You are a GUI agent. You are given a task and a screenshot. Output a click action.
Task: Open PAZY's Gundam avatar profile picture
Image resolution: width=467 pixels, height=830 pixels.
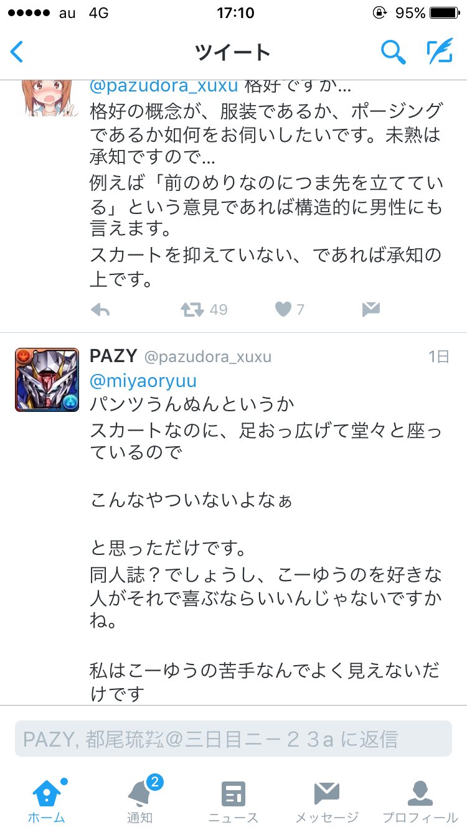47,380
